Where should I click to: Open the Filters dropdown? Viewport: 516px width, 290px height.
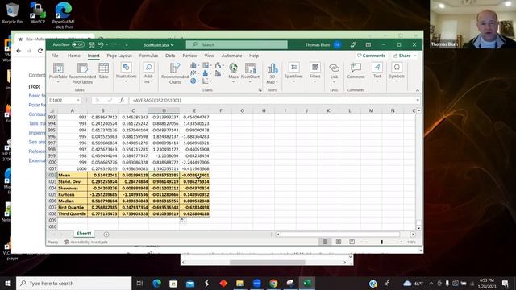(x=315, y=72)
